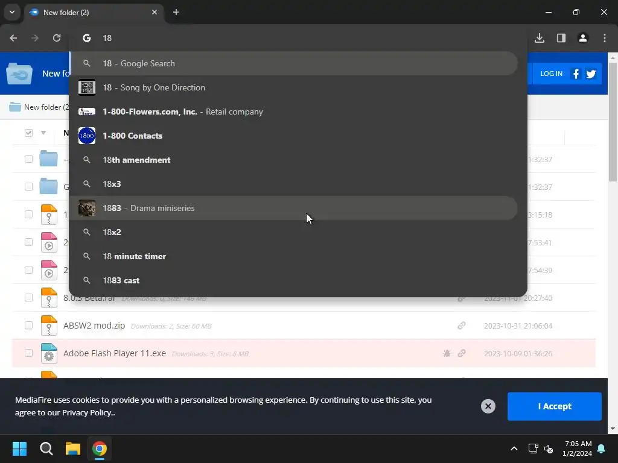
Task: Click the omnibox text field
Action: pyautogui.click(x=299, y=38)
